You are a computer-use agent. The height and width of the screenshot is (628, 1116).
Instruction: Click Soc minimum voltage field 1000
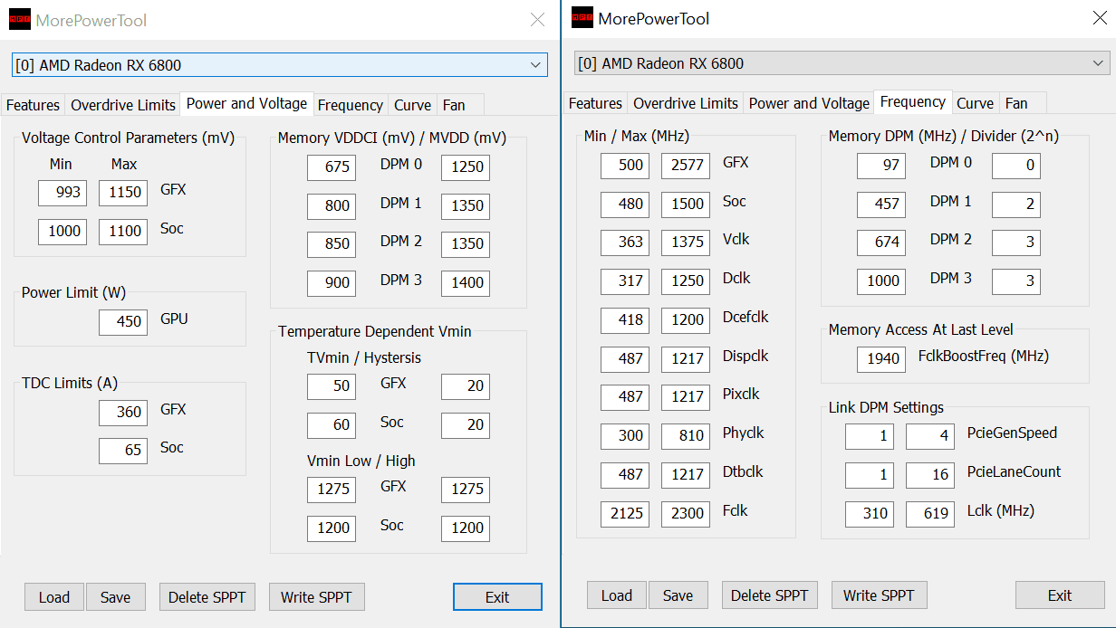(63, 232)
